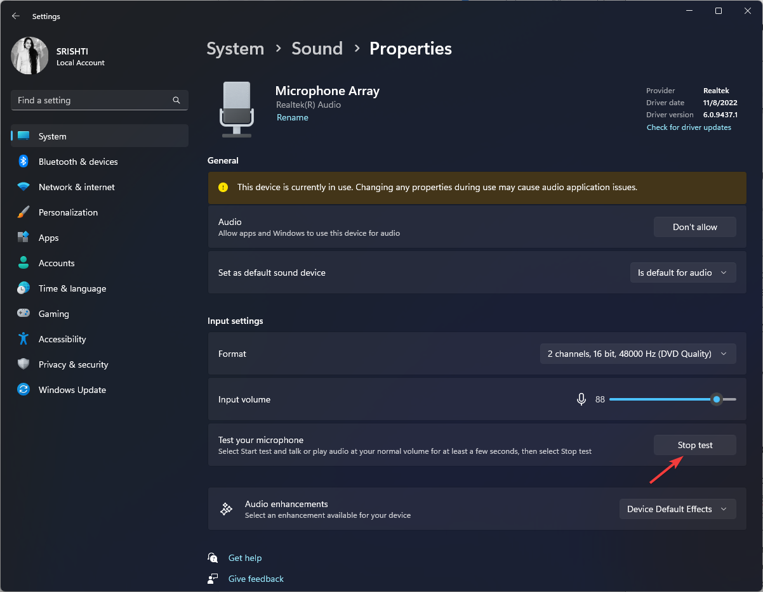Image resolution: width=763 pixels, height=592 pixels.
Task: Open the default sound device dropdown
Action: (683, 273)
